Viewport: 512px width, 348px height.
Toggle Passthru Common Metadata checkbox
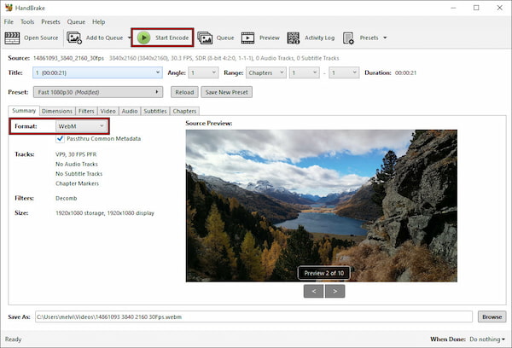[x=60, y=138]
